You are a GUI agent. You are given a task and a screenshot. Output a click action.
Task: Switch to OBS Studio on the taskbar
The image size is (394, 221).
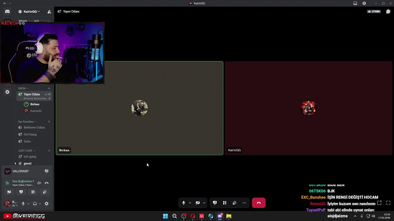coord(184,216)
